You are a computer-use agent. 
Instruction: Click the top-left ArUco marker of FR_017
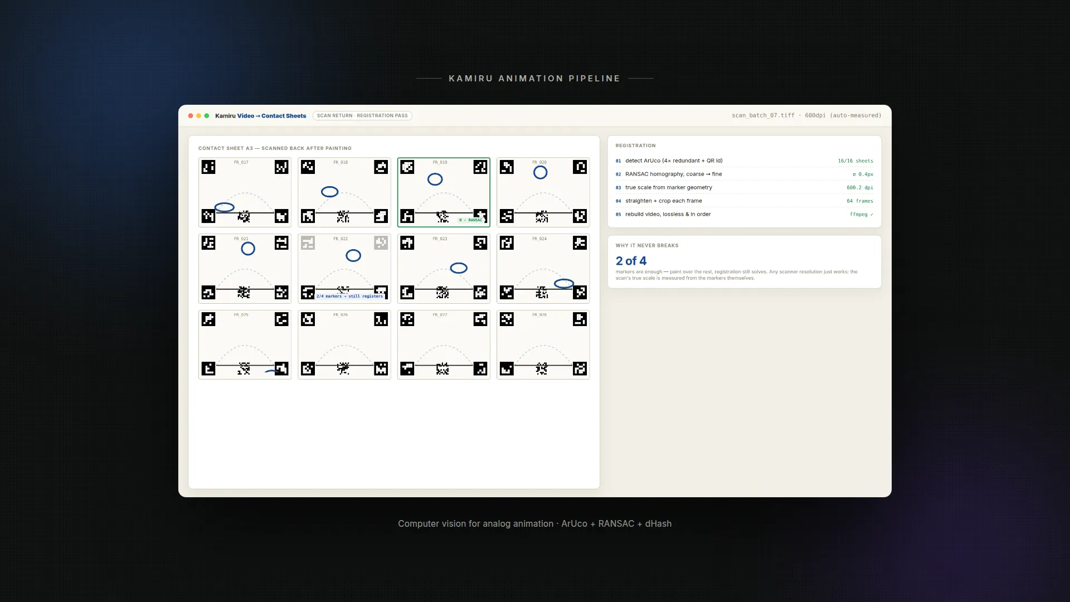[x=208, y=167]
